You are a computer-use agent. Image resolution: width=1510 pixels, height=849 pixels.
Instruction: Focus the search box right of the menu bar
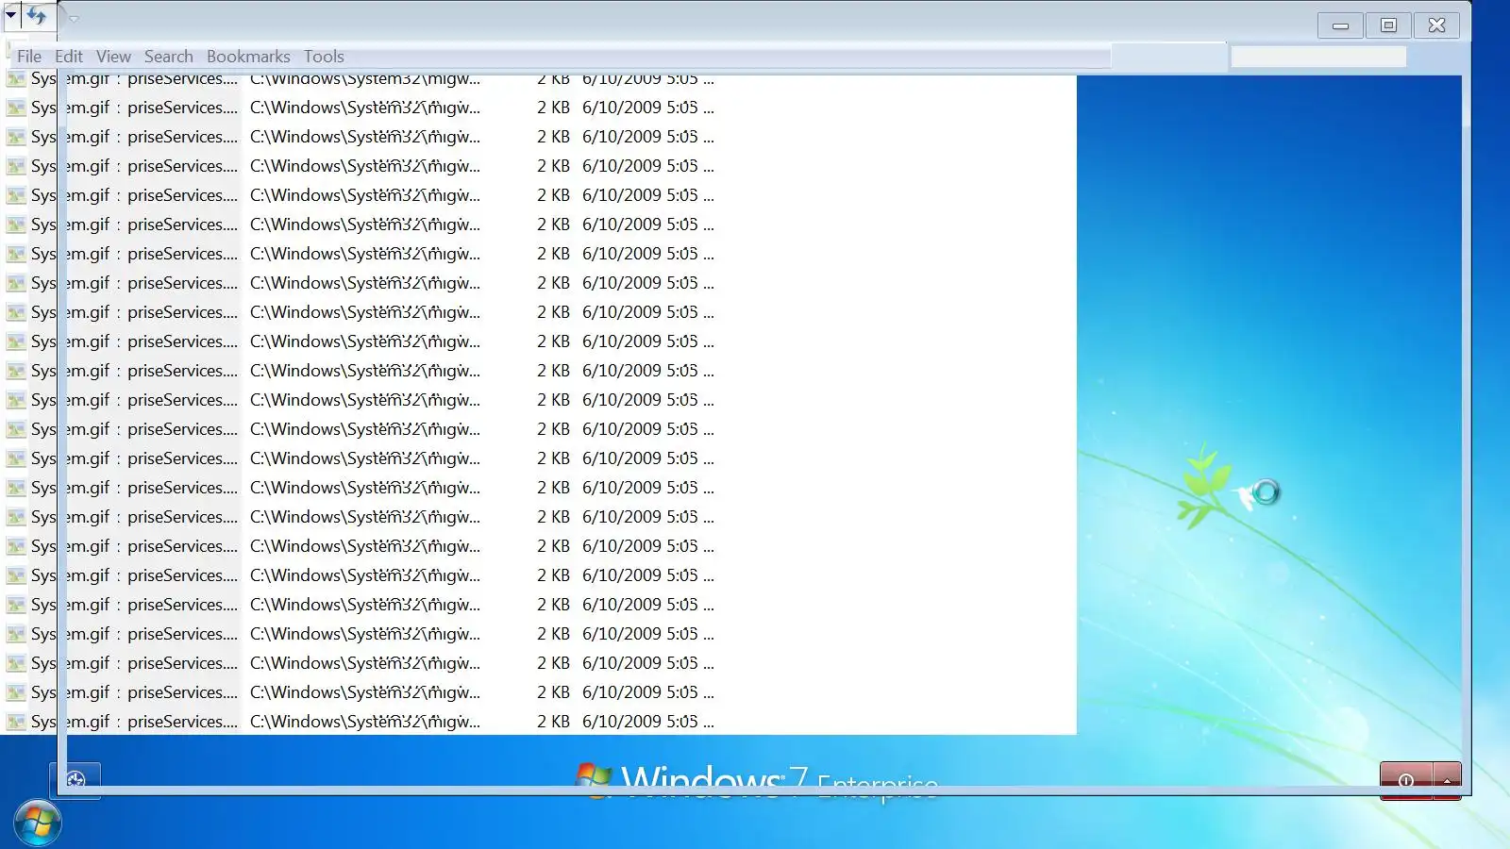(1318, 57)
